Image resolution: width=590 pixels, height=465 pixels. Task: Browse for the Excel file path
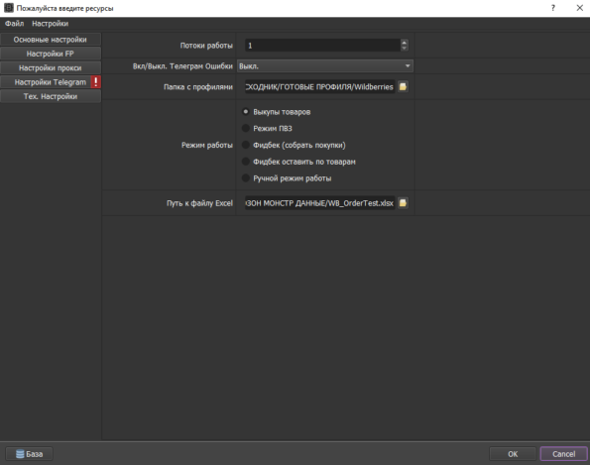pos(403,203)
